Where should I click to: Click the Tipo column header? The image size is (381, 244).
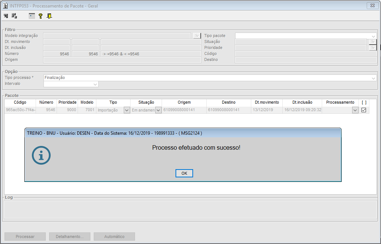[113, 103]
